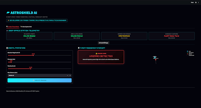This screenshot has height=108, width=201.
Task: Click the satellite icon beside Deep Space Station Telemetry
Action: pos(7,30)
